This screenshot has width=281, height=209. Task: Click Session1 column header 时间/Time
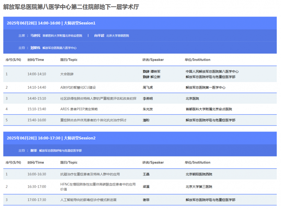36,60
